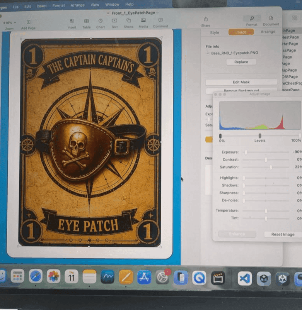This screenshot has width=302, height=310.
Task: Open Visual Studio Code from the Dock
Action: 245,278
